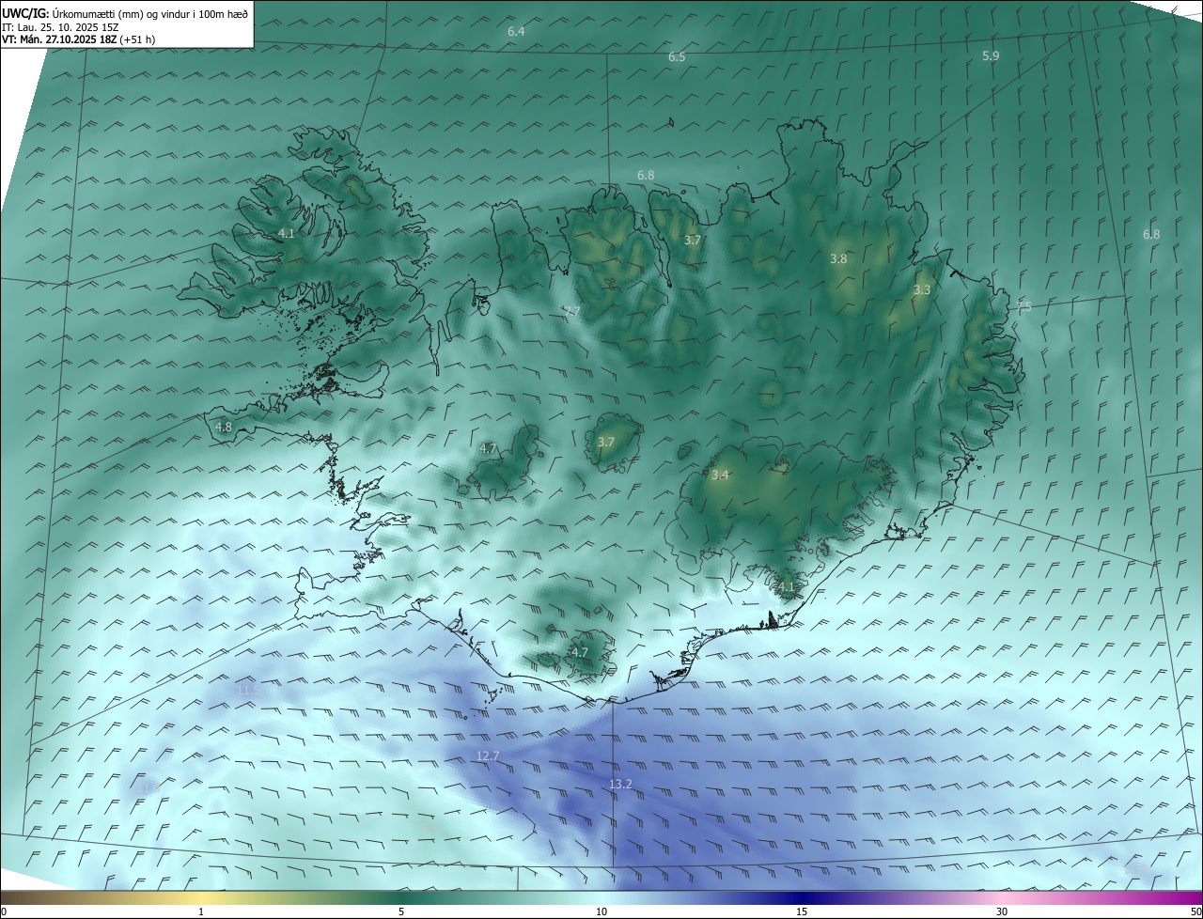
Task: Click the 7.7 value label on the map
Action: (571, 311)
